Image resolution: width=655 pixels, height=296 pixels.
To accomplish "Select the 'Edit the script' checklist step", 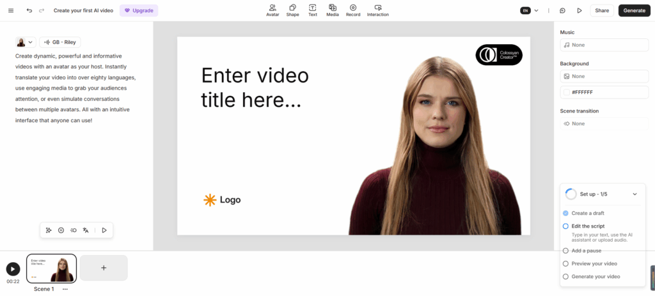I will [x=588, y=226].
